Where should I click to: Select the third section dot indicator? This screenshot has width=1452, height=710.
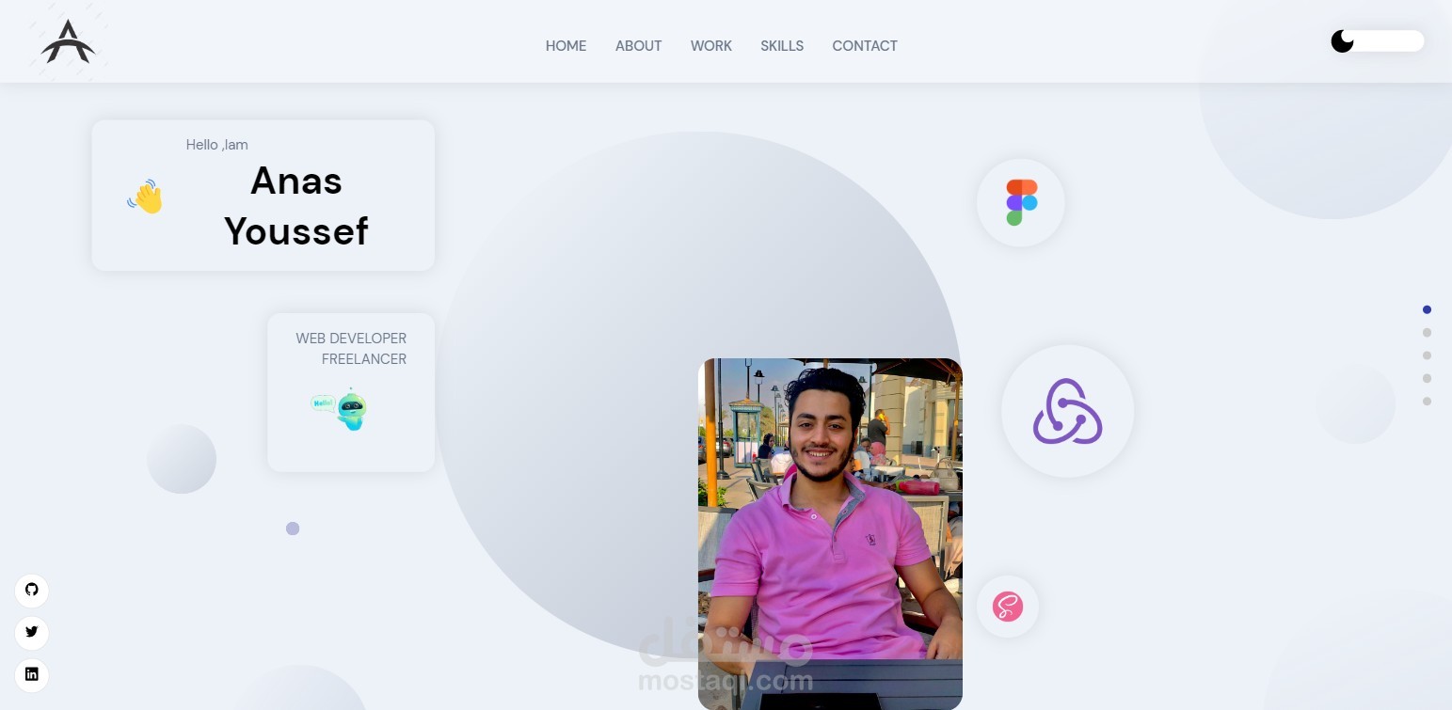pos(1427,355)
